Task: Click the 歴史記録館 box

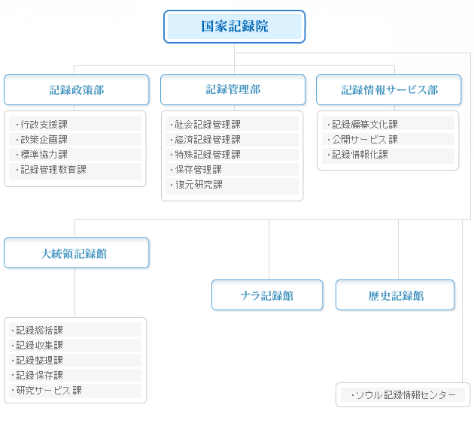Action: tap(395, 295)
